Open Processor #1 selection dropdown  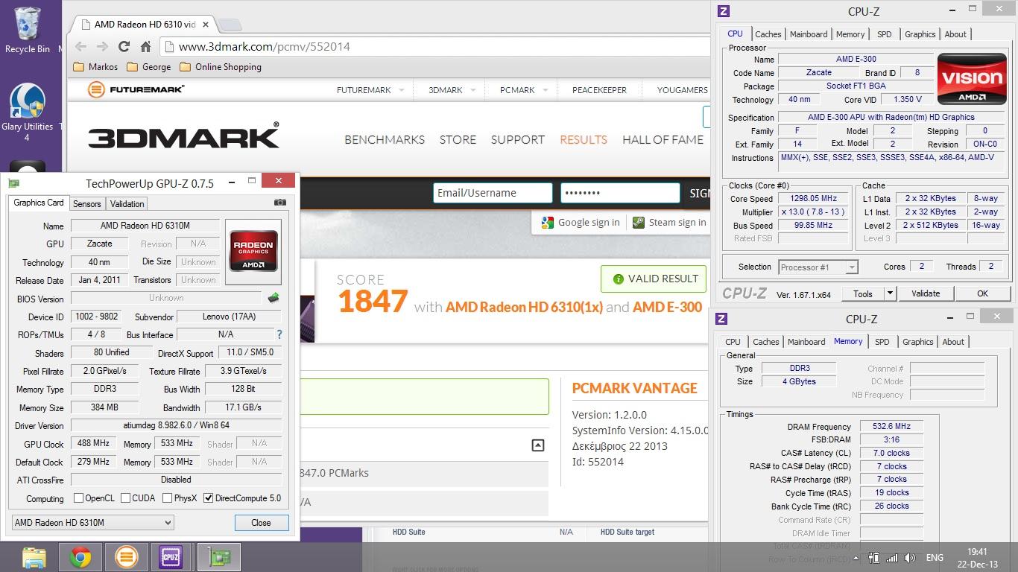coord(818,267)
